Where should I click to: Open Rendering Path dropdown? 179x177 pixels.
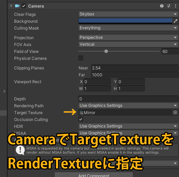point(128,106)
